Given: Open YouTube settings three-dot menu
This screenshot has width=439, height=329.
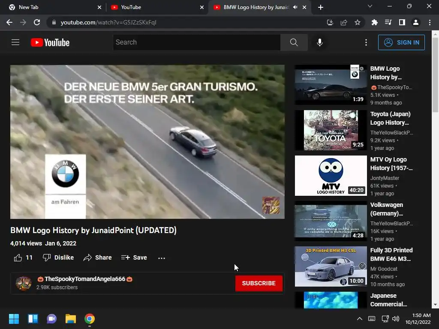Looking at the screenshot, I should click(x=366, y=42).
